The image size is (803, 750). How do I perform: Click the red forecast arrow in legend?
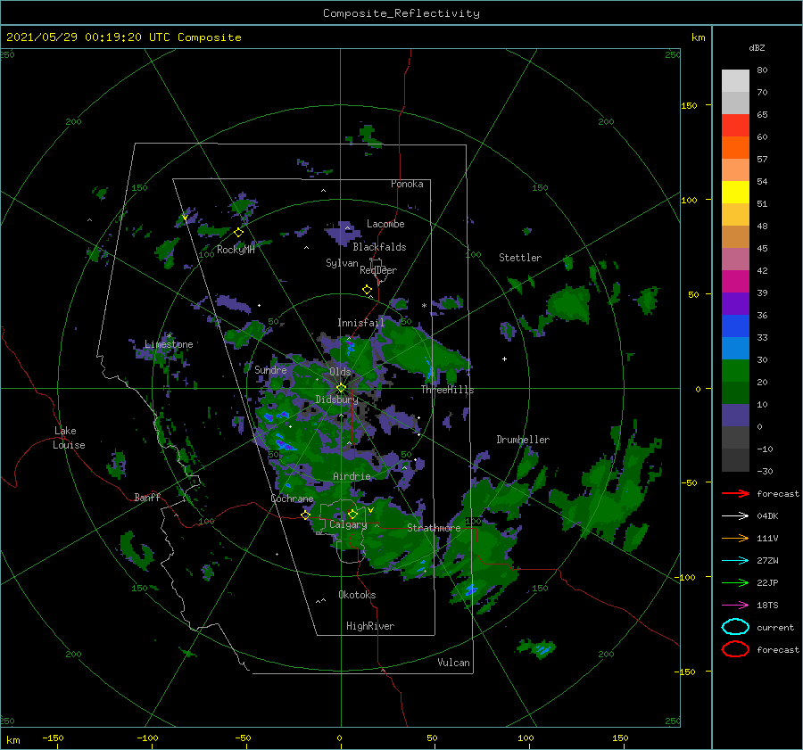[735, 493]
